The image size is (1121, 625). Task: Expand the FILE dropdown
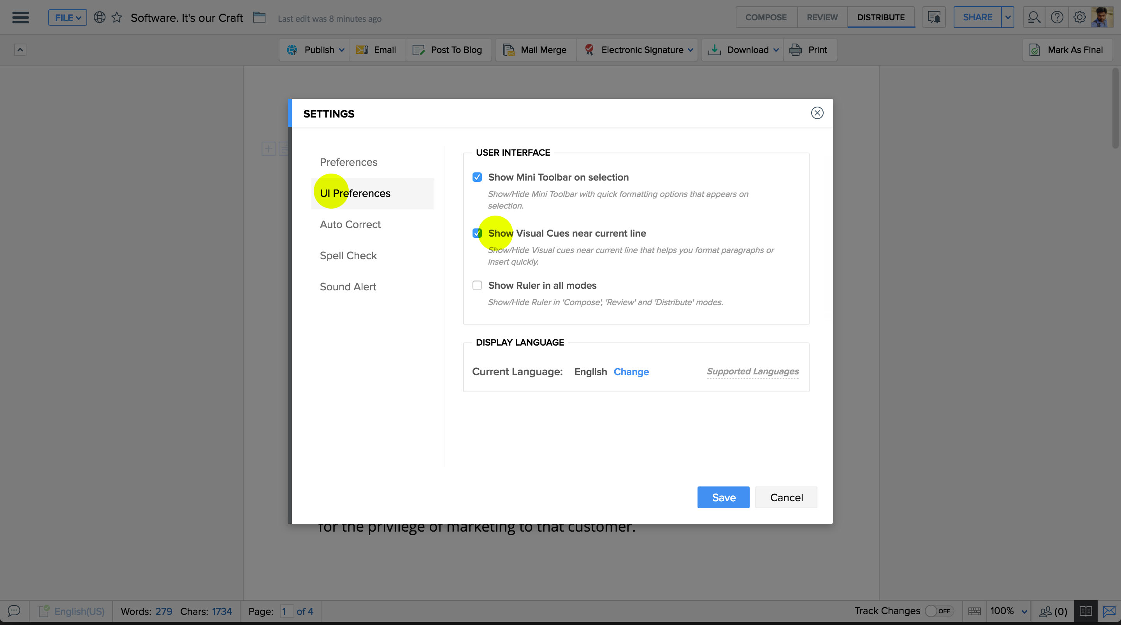click(x=67, y=18)
